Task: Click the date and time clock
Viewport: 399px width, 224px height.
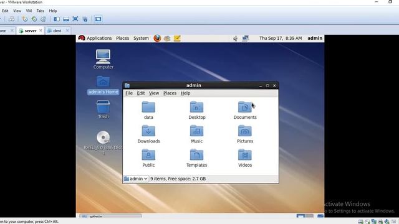Action: click(x=281, y=38)
